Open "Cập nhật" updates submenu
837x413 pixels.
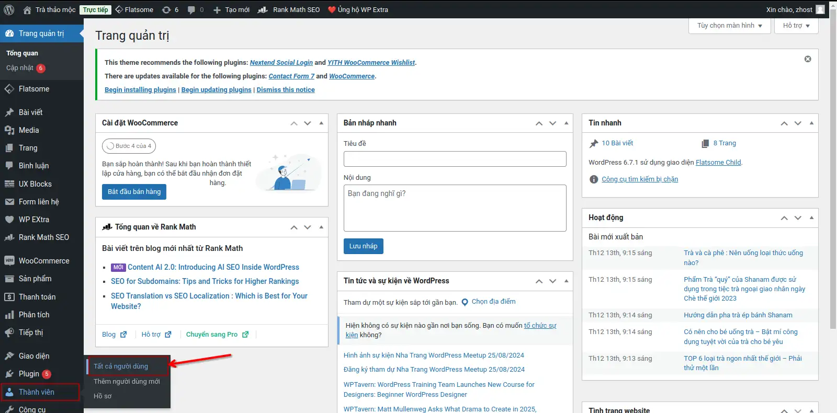(26, 68)
